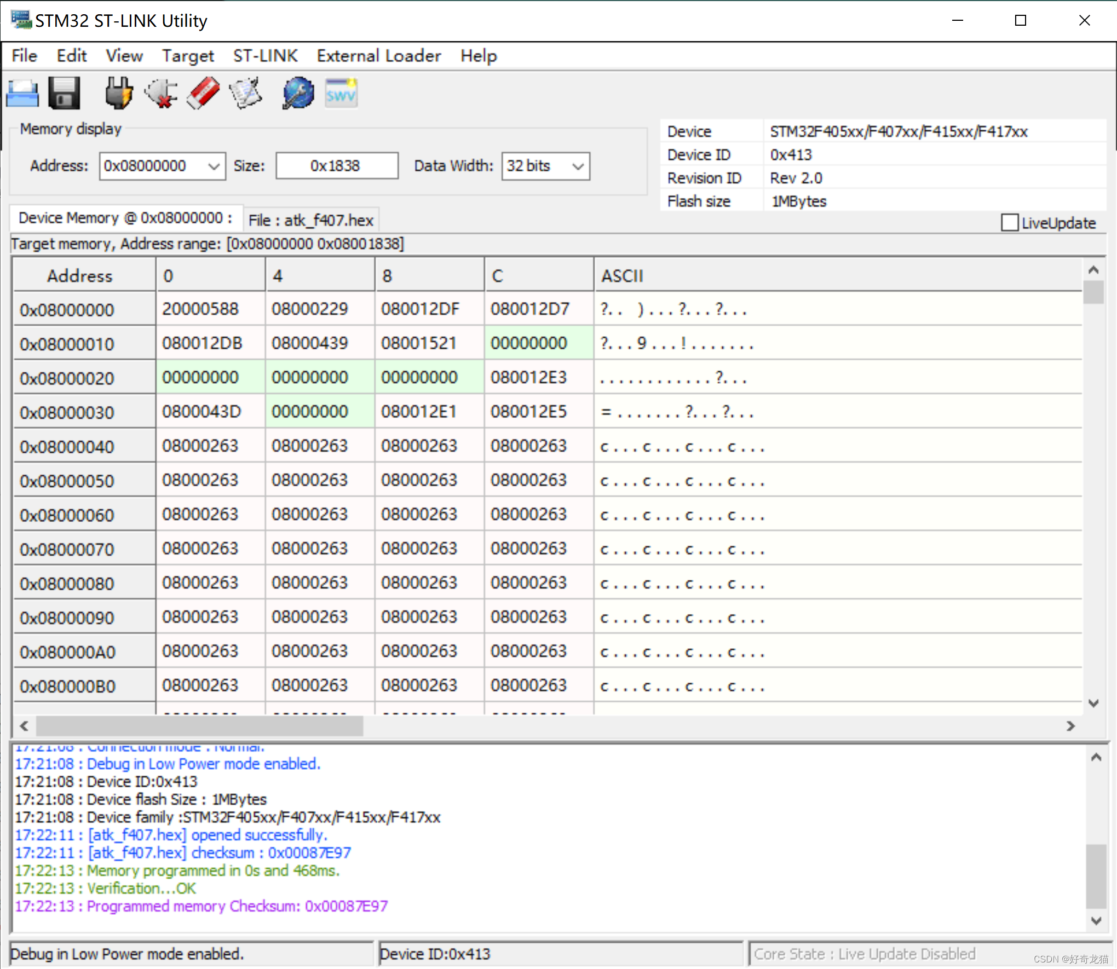The image size is (1117, 969).
Task: Select cell 080012DF in first row
Action: (430, 309)
